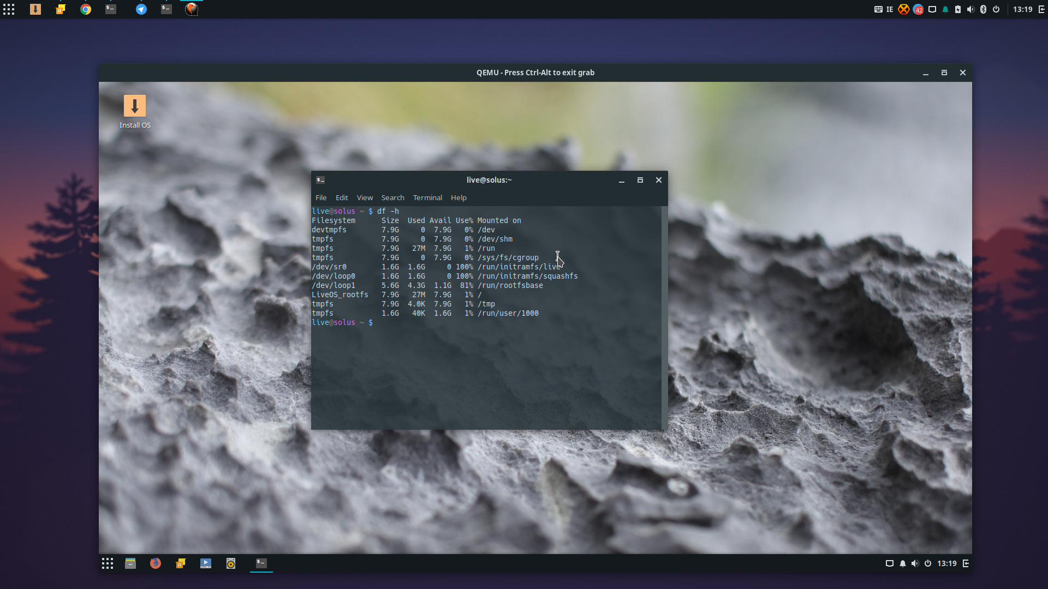
Task: Click guest clock 13:19 in QEMU panel
Action: 947,563
